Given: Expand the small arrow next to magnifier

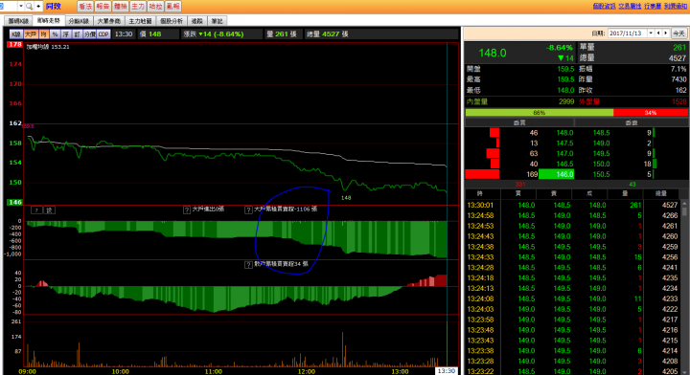Looking at the screenshot, I should tap(38, 6).
